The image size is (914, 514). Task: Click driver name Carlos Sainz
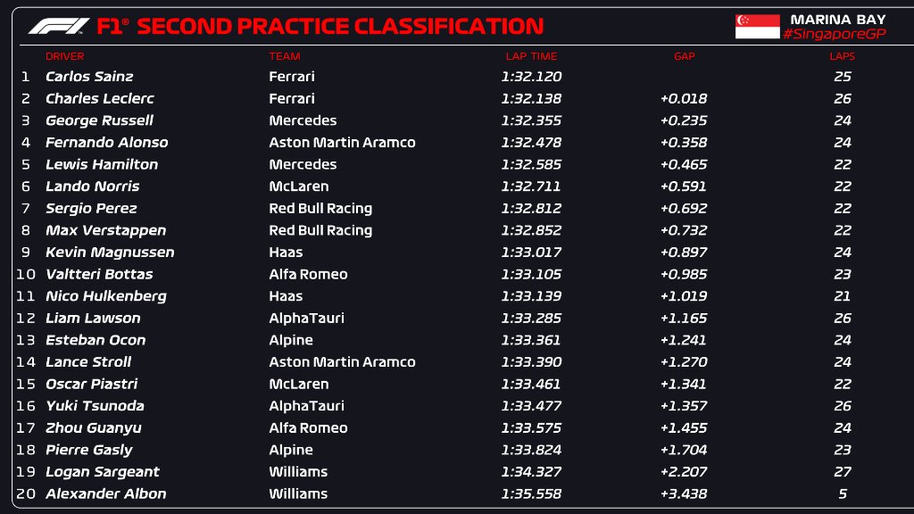click(x=89, y=77)
